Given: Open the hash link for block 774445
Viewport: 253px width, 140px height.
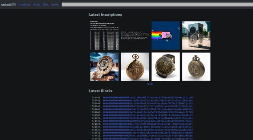Looking at the screenshot, I should coord(148,101).
